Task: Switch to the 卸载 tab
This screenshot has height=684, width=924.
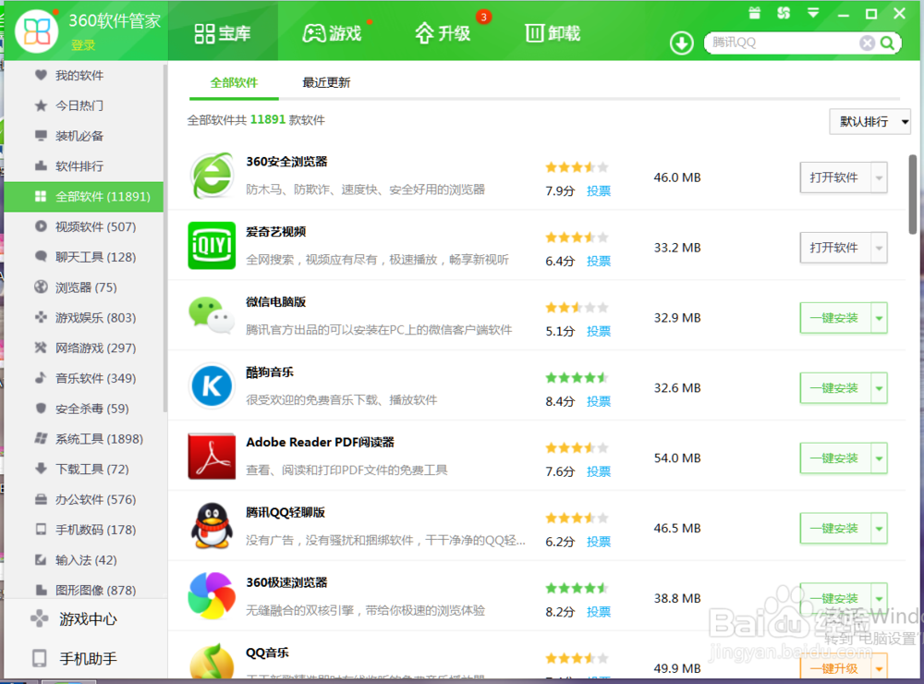Action: pyautogui.click(x=553, y=33)
